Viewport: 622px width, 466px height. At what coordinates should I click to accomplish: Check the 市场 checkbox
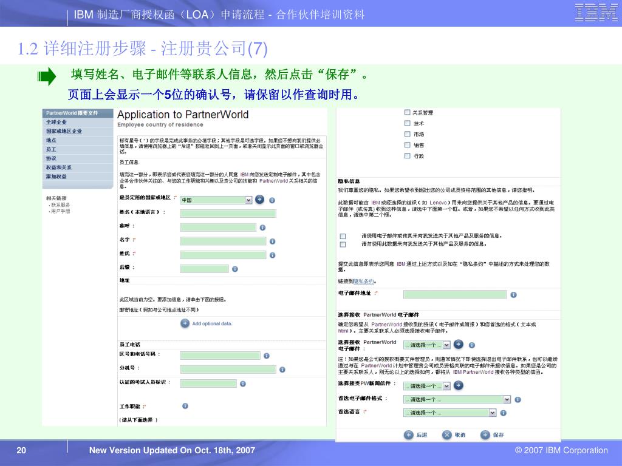click(x=407, y=134)
